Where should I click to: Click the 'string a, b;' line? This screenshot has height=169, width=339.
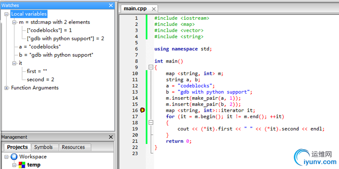point(183,80)
